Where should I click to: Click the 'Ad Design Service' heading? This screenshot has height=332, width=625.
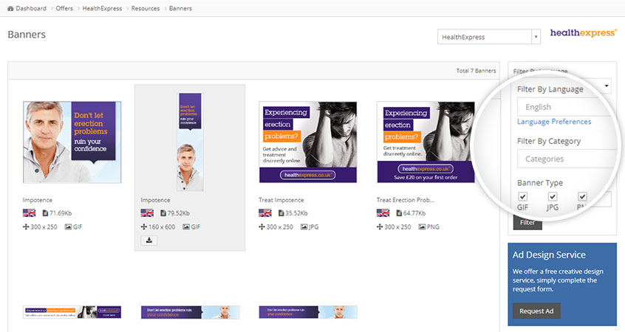pos(549,255)
